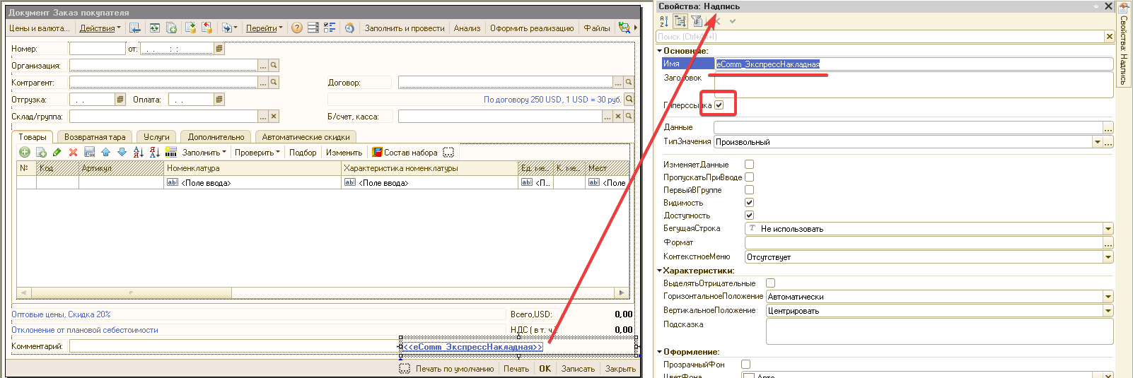Click the search icon beside Организация field

pos(274,65)
